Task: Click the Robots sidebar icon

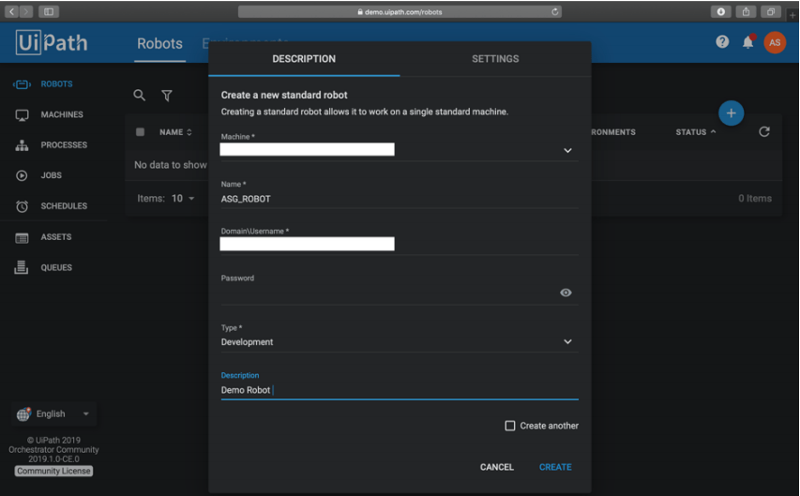Action: pyautogui.click(x=22, y=84)
